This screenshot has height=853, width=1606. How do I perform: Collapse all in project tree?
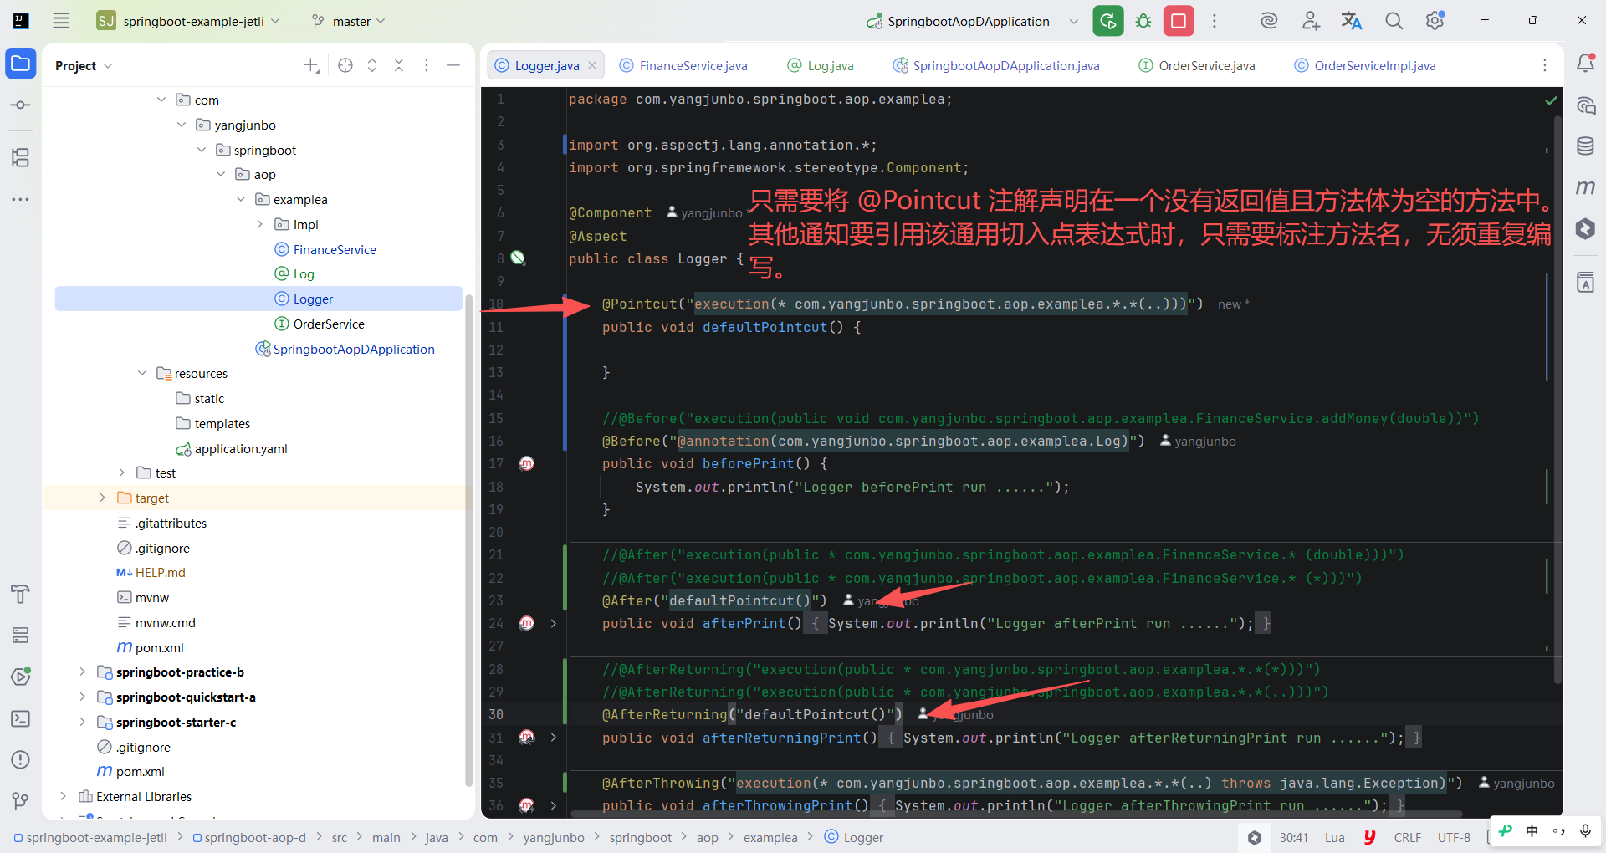point(399,65)
